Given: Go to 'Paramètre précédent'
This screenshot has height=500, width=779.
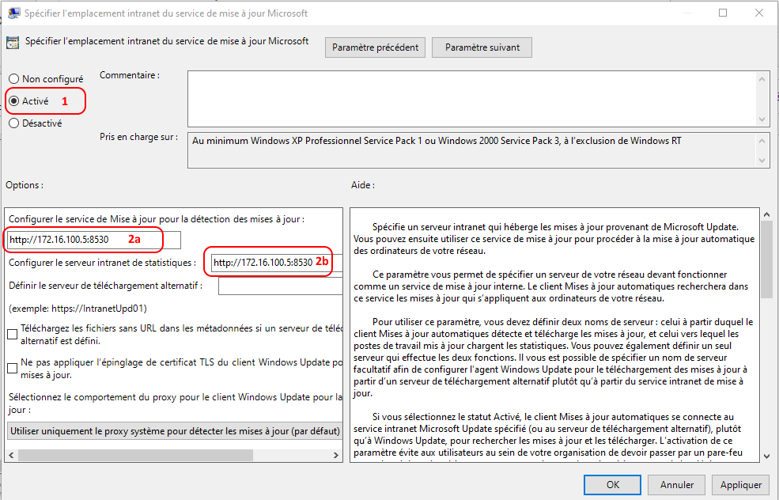Looking at the screenshot, I should point(375,47).
